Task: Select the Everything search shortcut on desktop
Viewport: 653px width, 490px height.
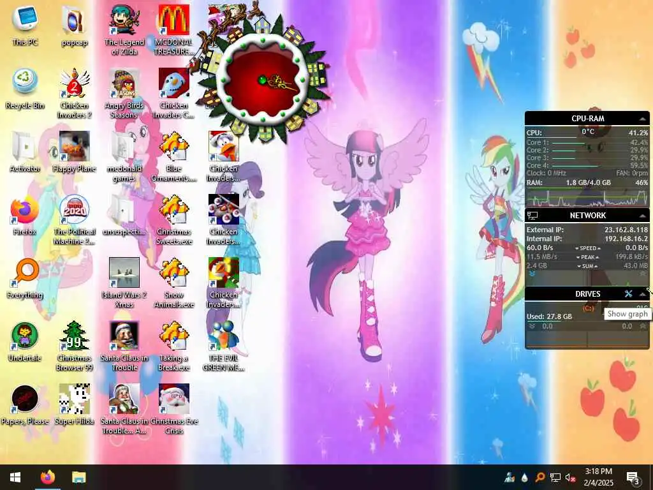Action: coord(25,278)
